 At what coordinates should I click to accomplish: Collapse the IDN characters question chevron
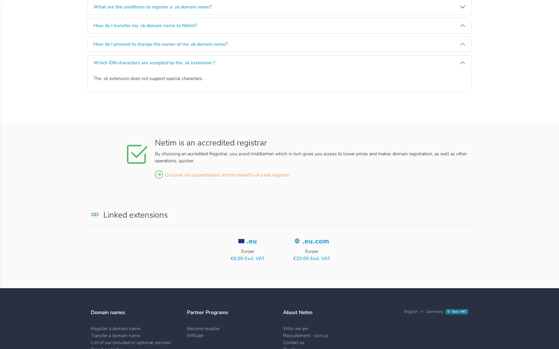(462, 63)
